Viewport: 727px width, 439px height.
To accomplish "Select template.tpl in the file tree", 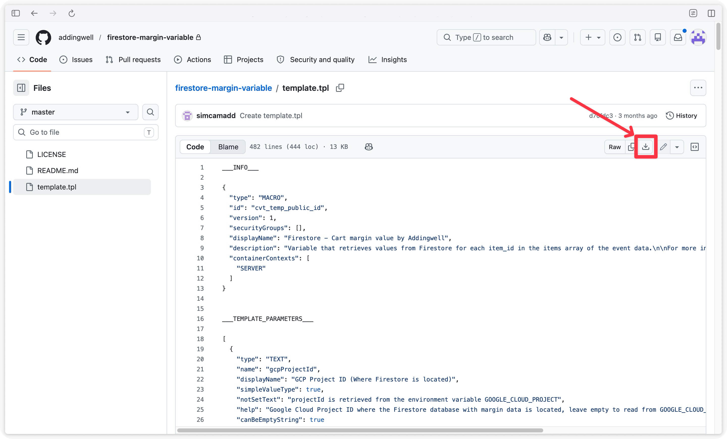I will click(x=82, y=187).
